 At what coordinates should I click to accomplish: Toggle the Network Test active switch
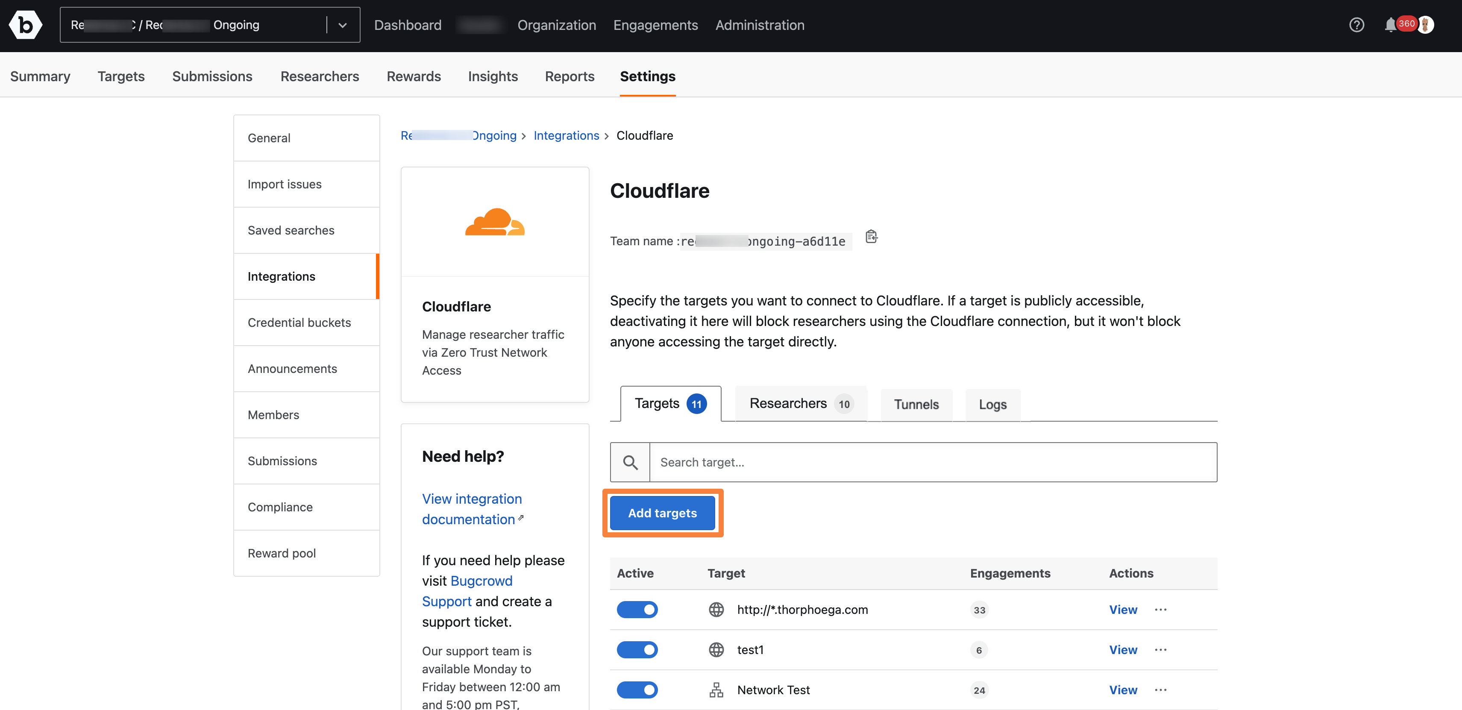[637, 690]
